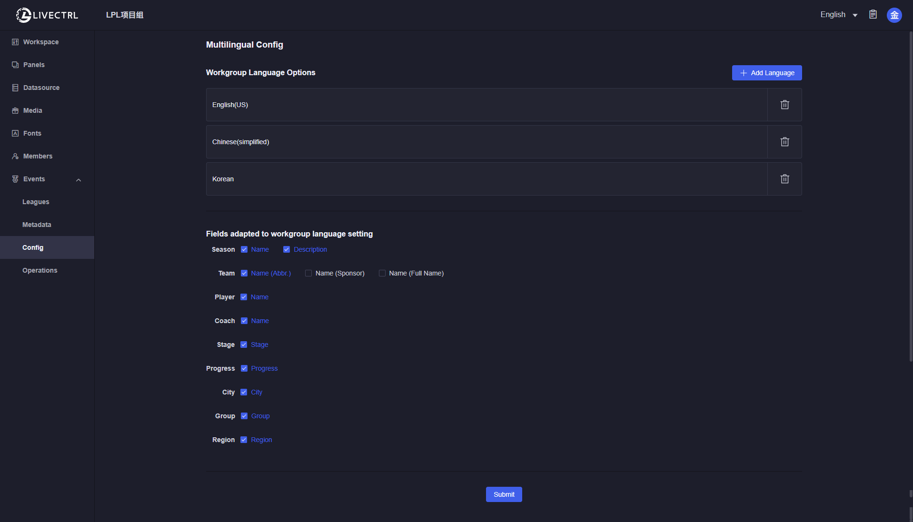Viewport: 913px width, 522px height.
Task: Go to the Leagues submenu
Action: (x=36, y=202)
